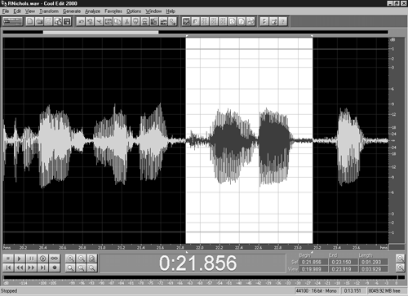The image size is (408, 296).
Task: Click the Record button in the transport controls
Action: click(55, 267)
